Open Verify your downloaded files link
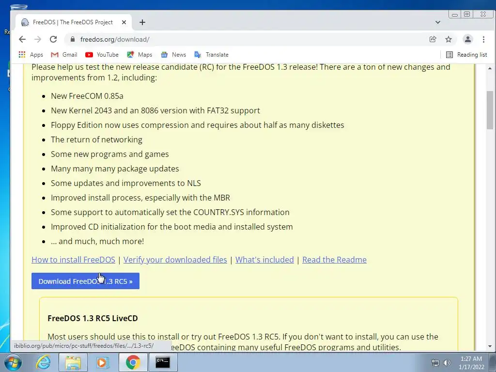The height and width of the screenshot is (372, 496). pos(175,260)
